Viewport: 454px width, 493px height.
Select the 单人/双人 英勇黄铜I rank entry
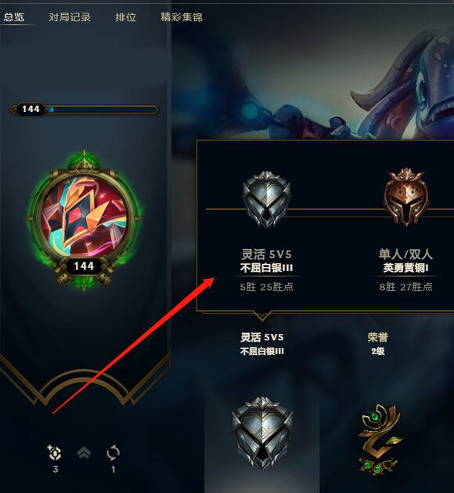(x=405, y=261)
